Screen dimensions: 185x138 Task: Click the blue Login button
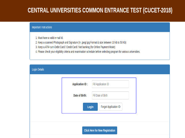click(90, 107)
